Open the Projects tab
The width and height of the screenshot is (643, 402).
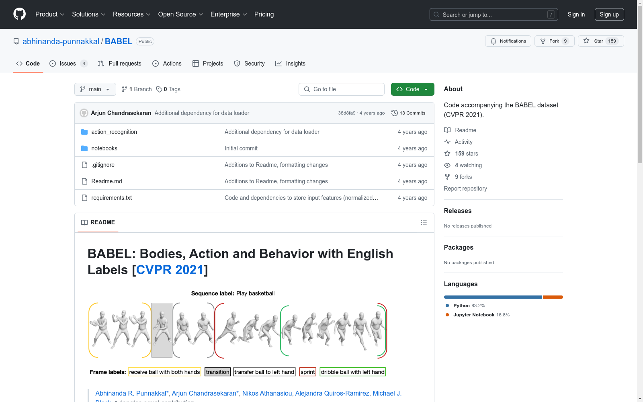tap(208, 64)
